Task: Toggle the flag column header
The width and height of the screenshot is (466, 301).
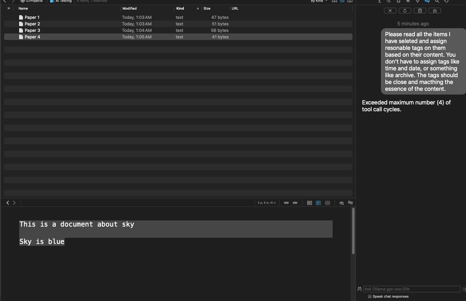Action: coord(9,8)
